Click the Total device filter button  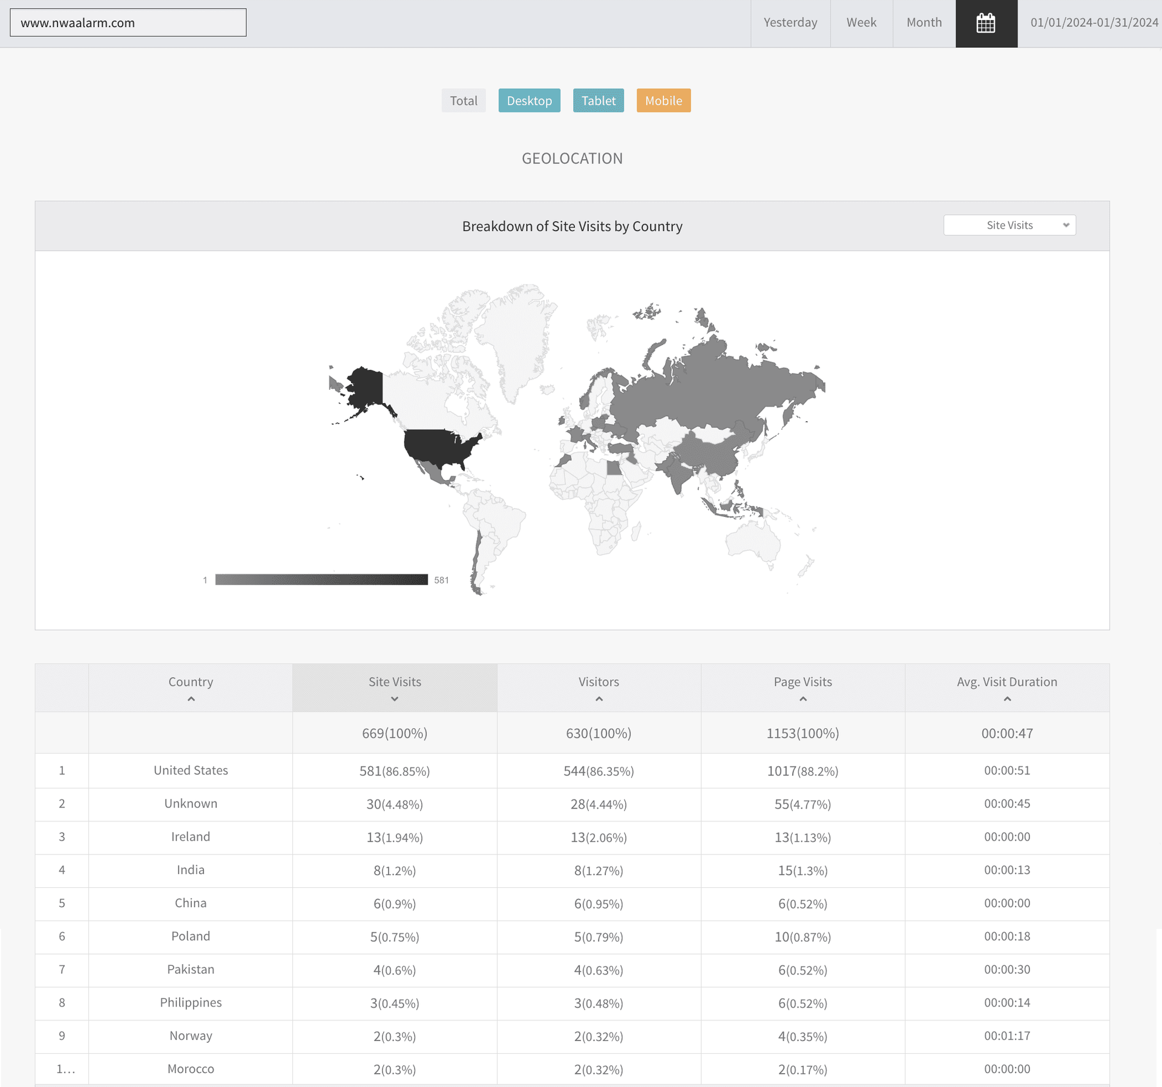point(463,100)
